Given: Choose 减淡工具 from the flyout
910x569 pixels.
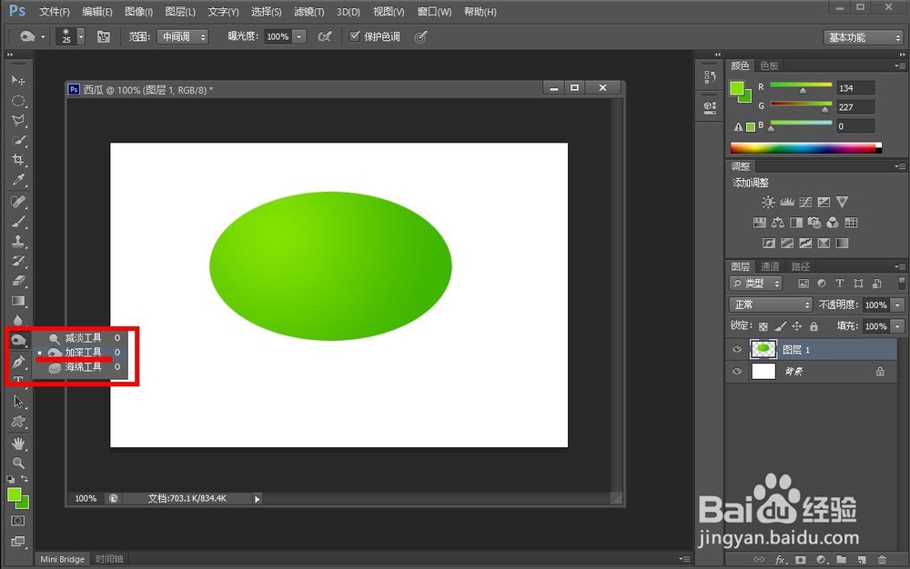Looking at the screenshot, I should coord(85,338).
